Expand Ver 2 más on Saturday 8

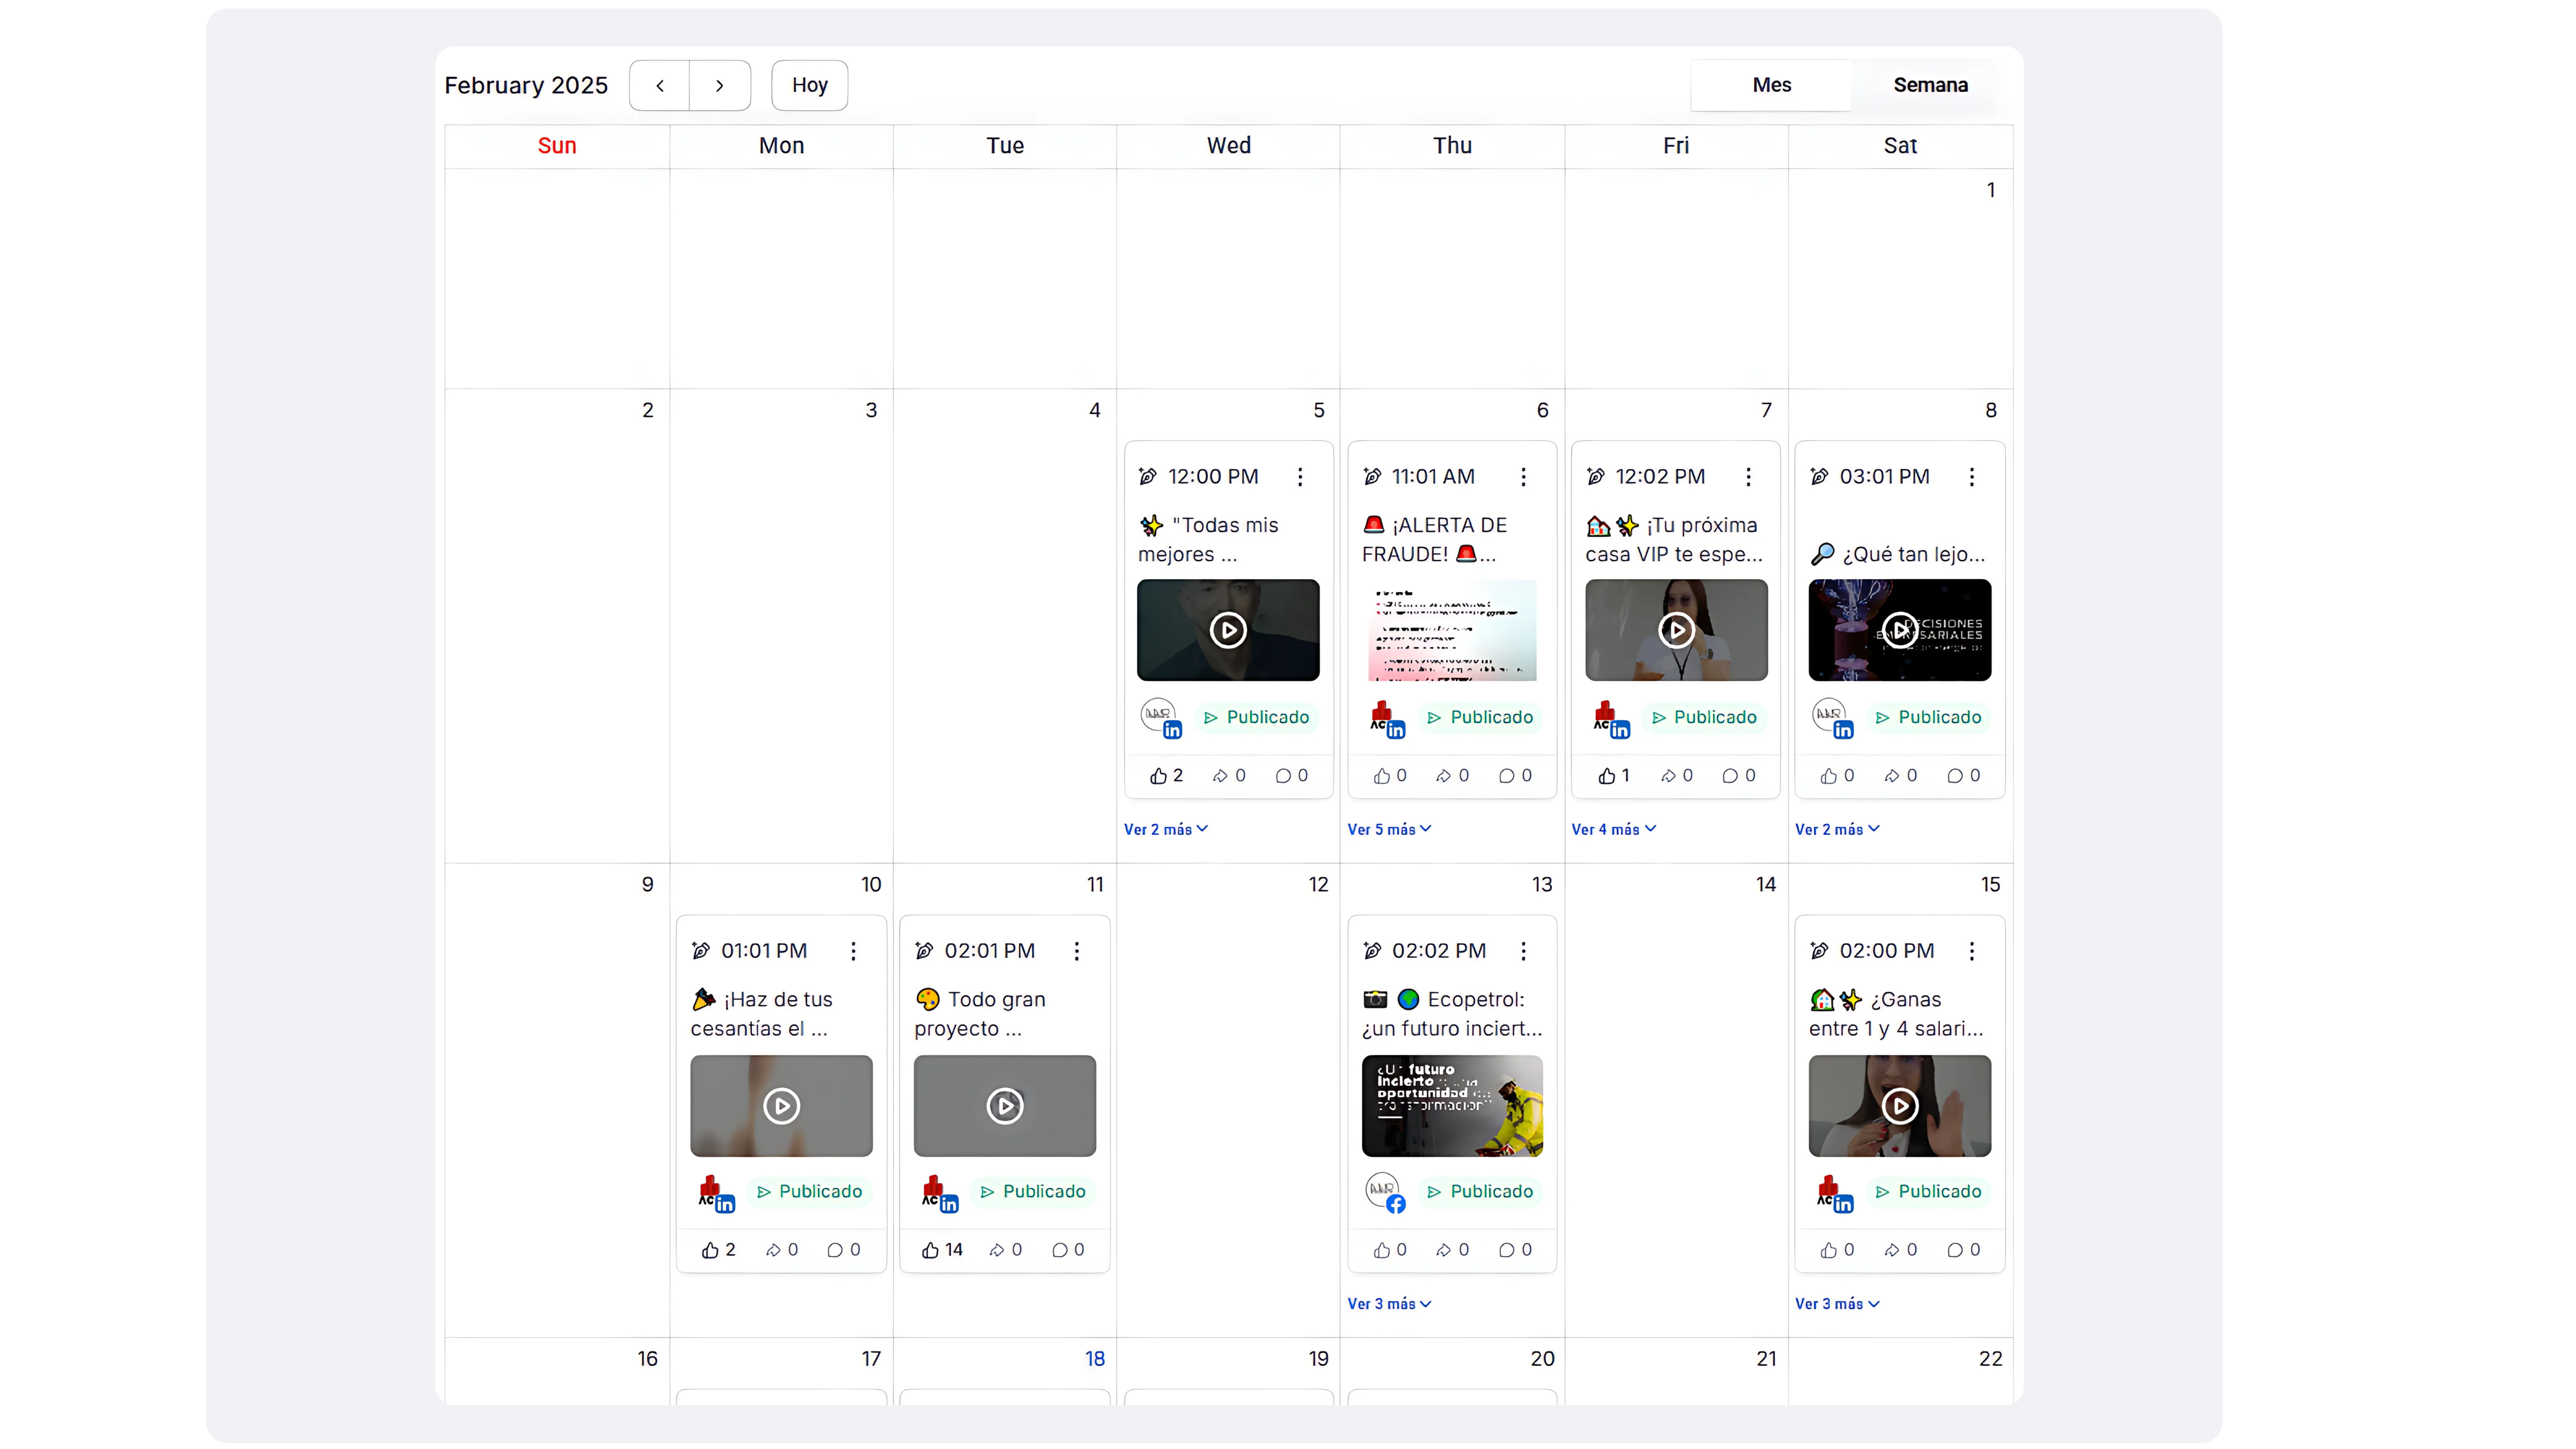point(1837,829)
